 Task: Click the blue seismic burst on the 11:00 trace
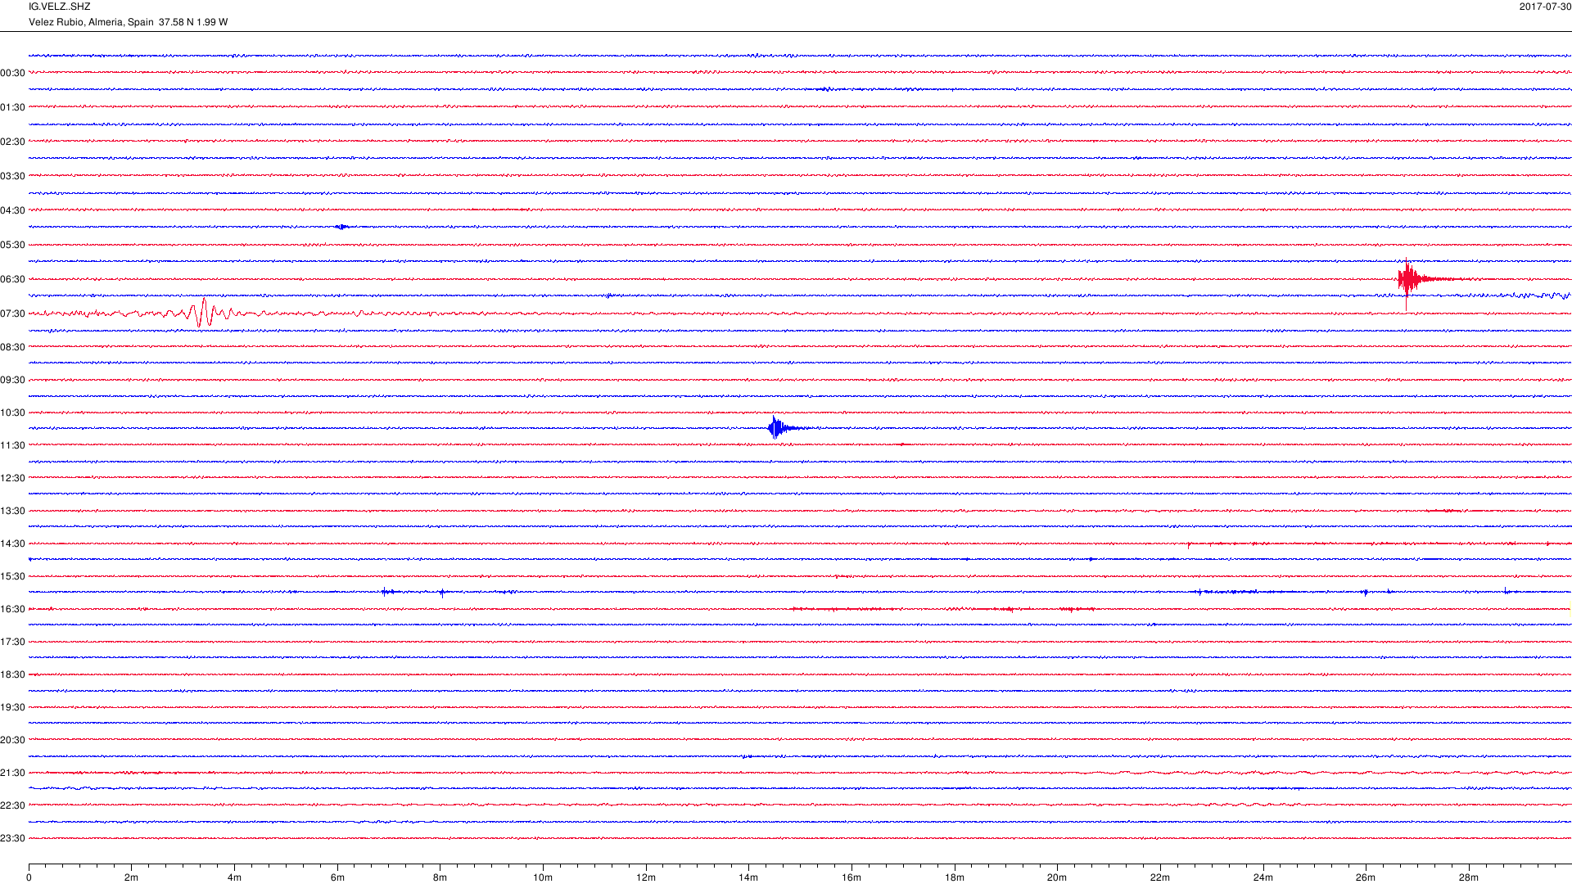point(778,427)
